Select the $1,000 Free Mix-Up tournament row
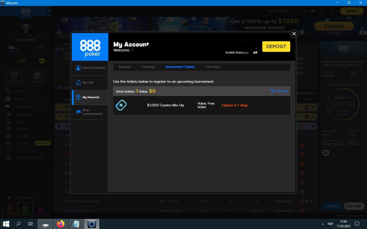Screen dimensions: 367x229 (186, 211)
